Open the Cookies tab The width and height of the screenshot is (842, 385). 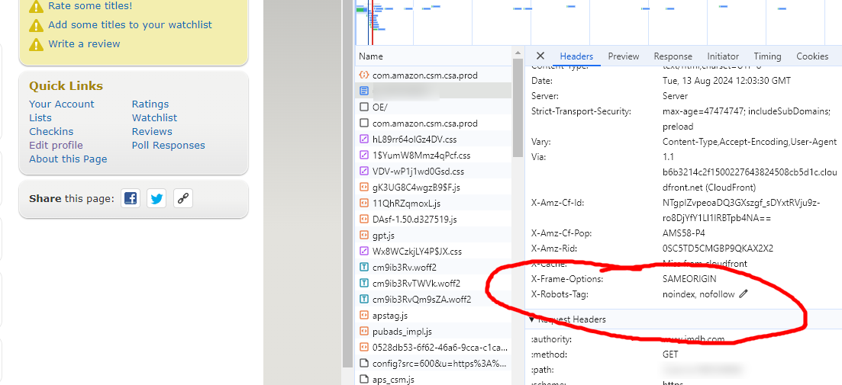tap(812, 56)
